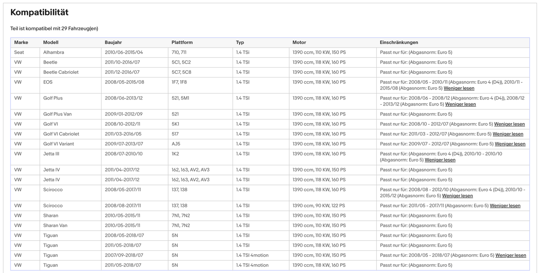Click the Einschränkungen column header
This screenshot has height=273, width=540.
[399, 43]
